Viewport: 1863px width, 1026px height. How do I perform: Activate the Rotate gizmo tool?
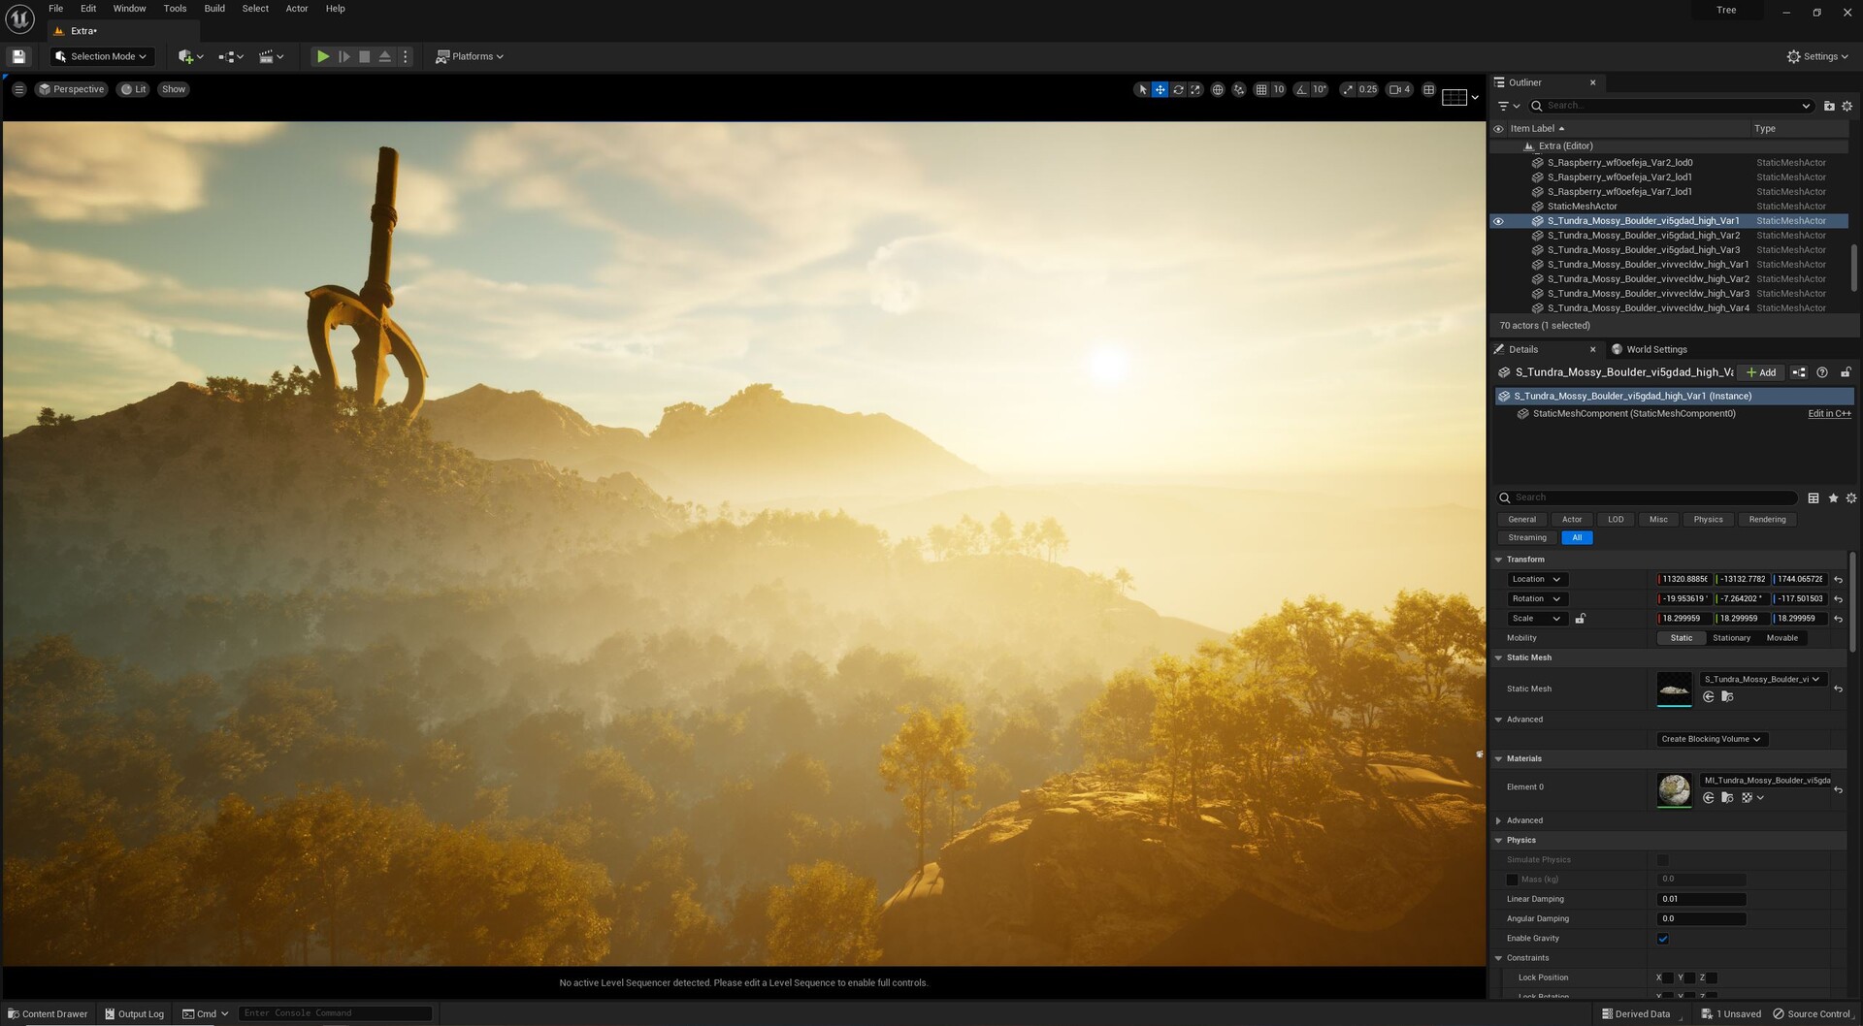click(x=1178, y=89)
